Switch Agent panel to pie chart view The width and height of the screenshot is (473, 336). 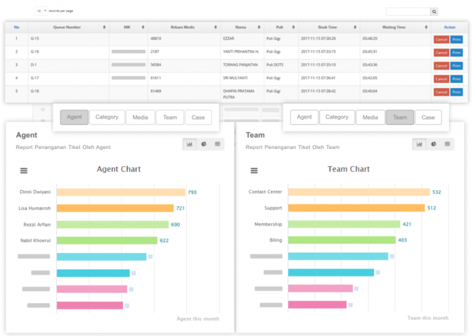204,144
